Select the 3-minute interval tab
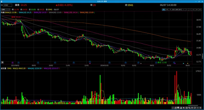Viewport: 204px width, 110px height. [x=187, y=10]
